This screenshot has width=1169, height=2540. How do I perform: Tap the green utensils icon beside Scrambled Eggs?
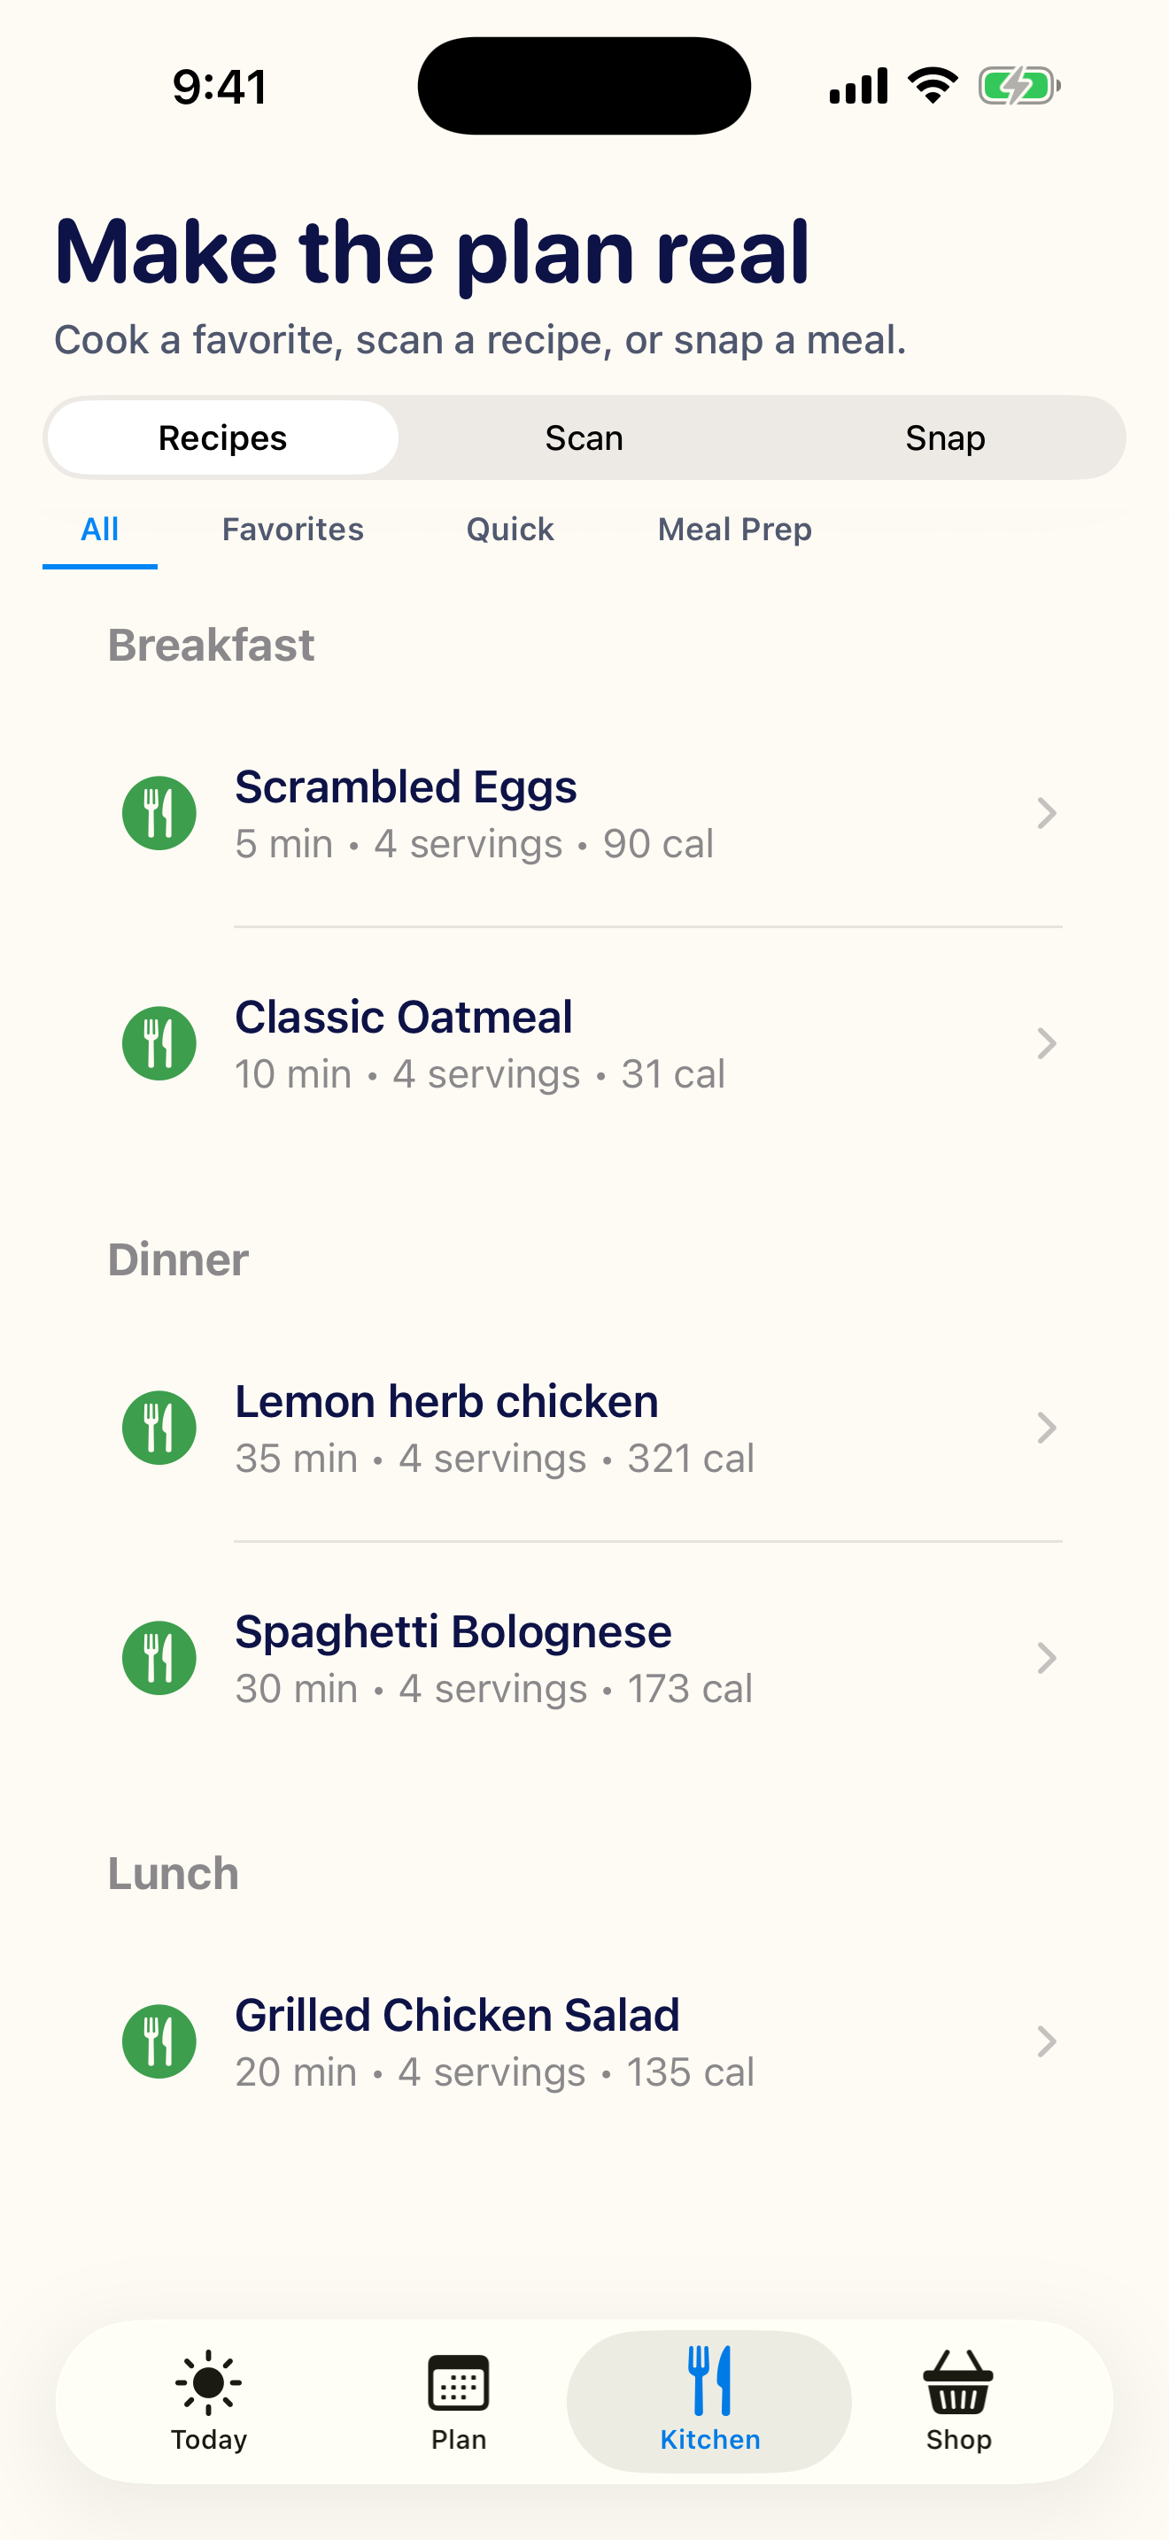[x=159, y=814]
